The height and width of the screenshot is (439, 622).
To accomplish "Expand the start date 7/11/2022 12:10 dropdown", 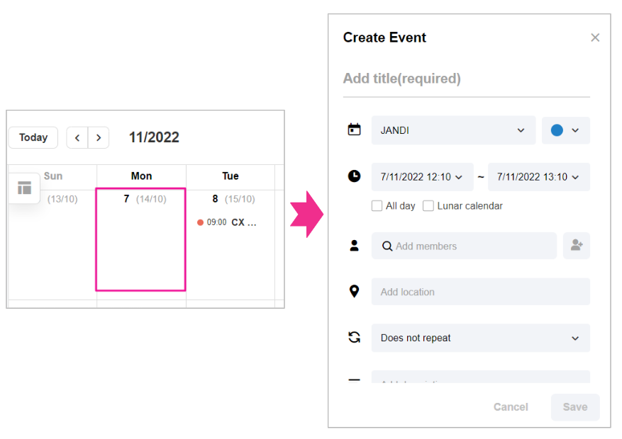I will click(422, 177).
